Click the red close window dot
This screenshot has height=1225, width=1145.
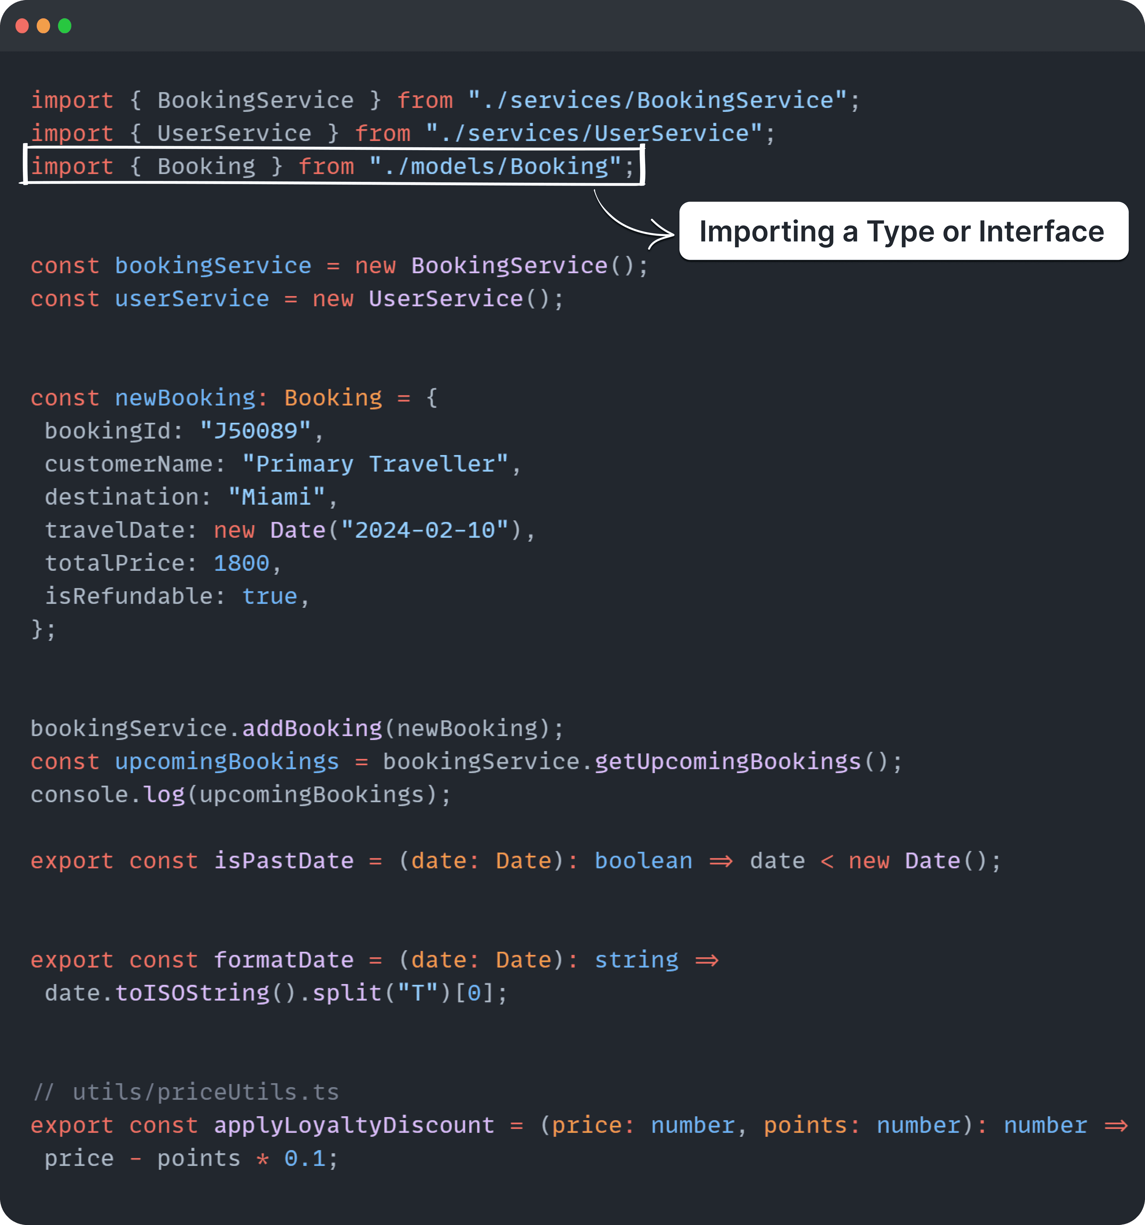pos(22,26)
